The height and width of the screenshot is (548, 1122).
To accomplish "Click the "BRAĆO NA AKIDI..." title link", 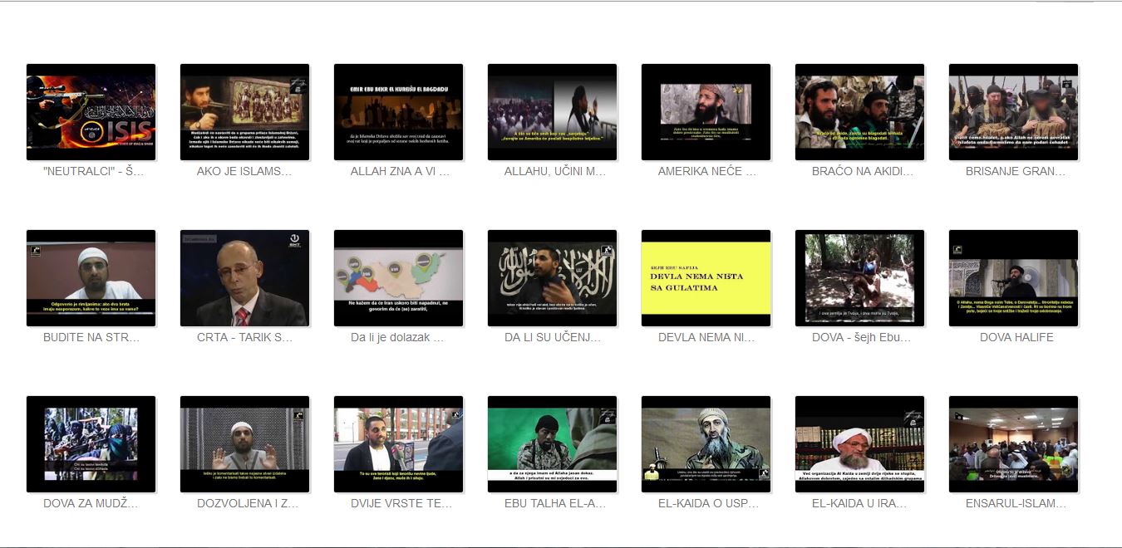I will pos(859,172).
